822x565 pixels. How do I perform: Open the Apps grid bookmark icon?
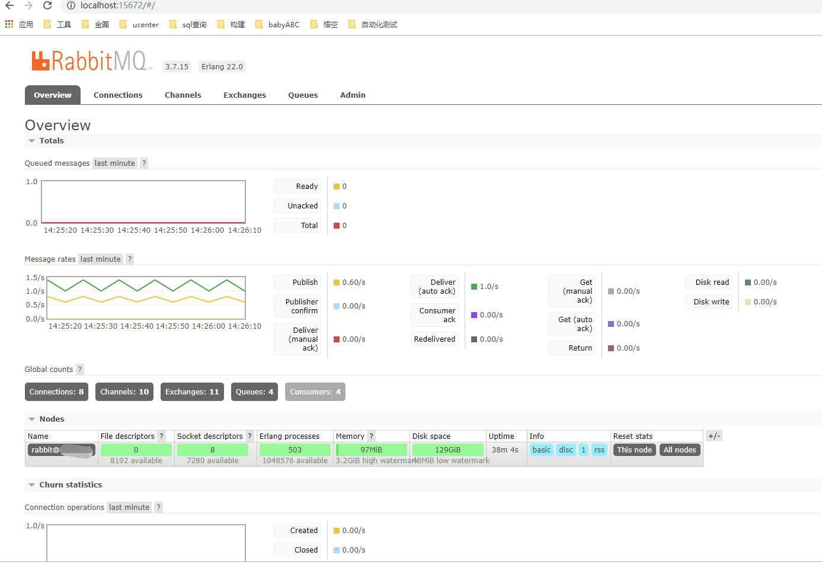tap(9, 24)
